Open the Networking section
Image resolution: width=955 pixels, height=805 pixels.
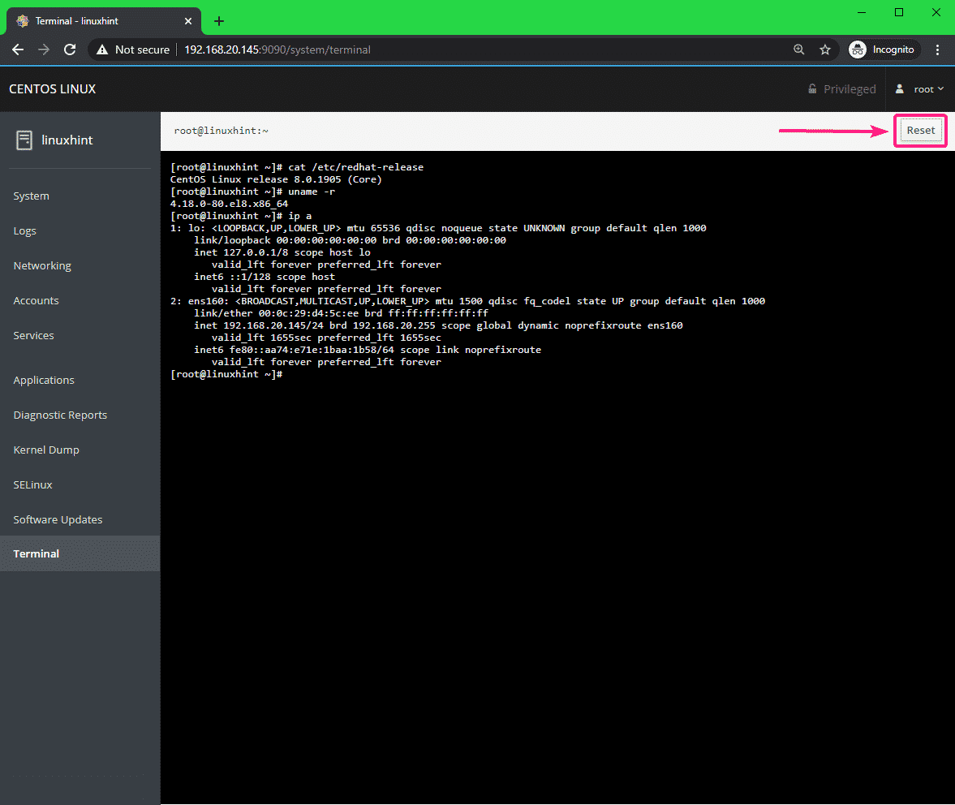click(42, 265)
